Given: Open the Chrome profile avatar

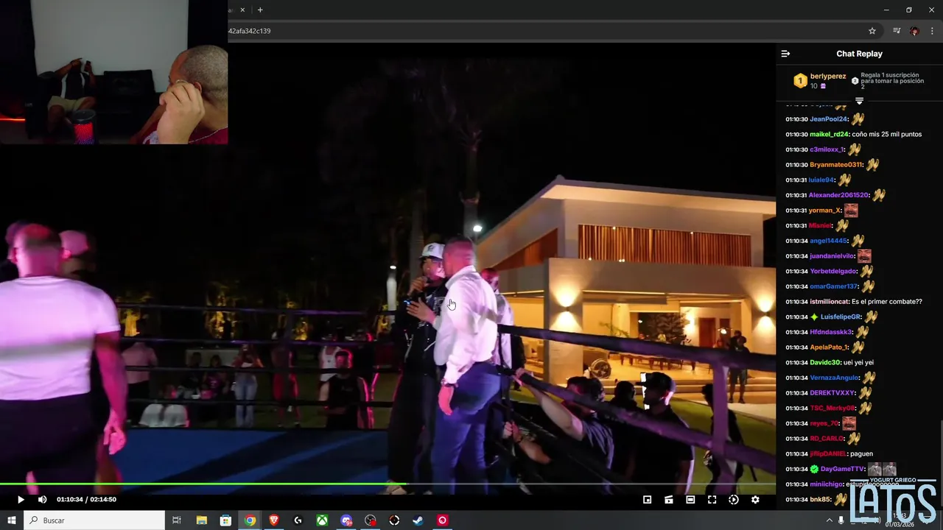Looking at the screenshot, I should tap(914, 31).
